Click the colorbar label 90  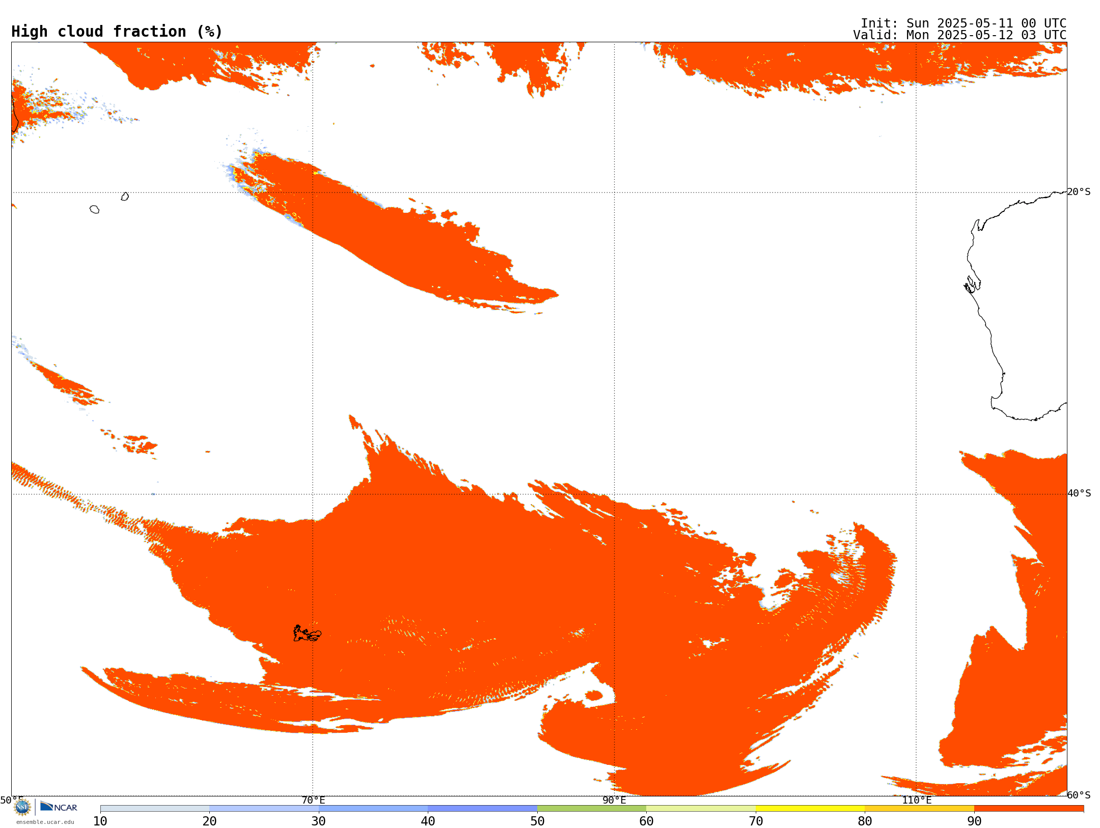tap(974, 821)
